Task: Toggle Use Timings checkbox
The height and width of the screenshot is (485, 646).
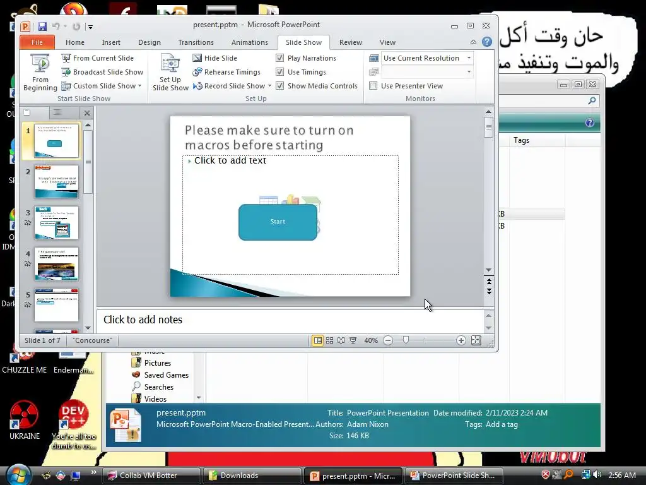Action: tap(279, 72)
